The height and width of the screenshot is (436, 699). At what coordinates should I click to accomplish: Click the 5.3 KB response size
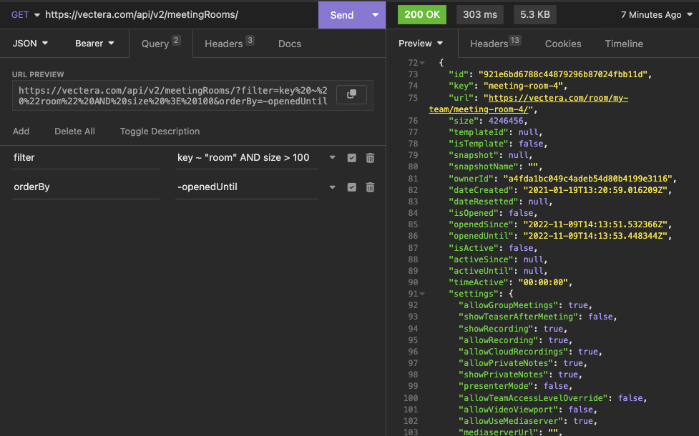point(535,15)
